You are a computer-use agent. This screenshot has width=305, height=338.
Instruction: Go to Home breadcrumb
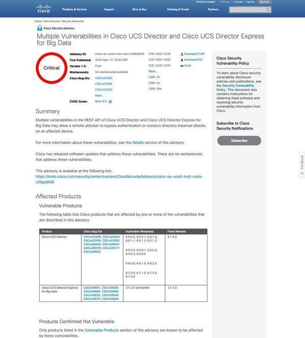tap(38, 21)
